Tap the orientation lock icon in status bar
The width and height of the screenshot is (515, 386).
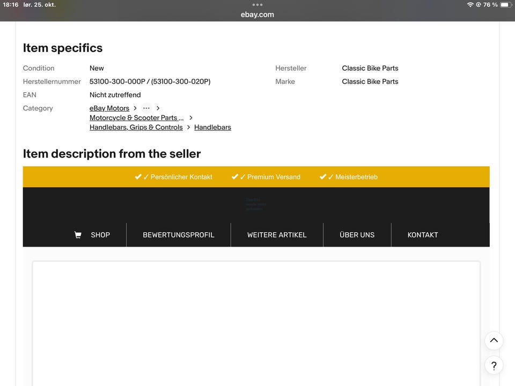[x=478, y=5]
